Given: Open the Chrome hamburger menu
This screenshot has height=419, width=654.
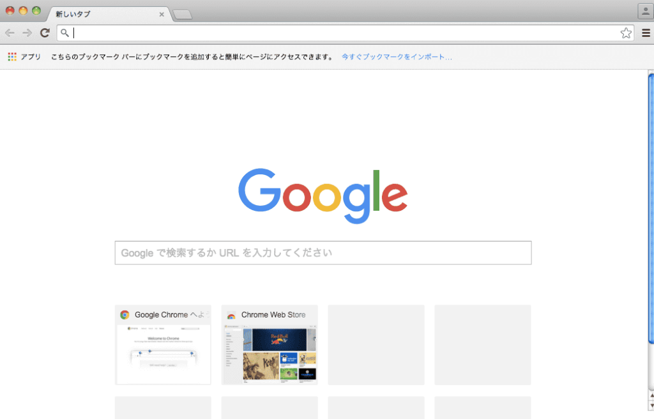Looking at the screenshot, I should pos(646,33).
